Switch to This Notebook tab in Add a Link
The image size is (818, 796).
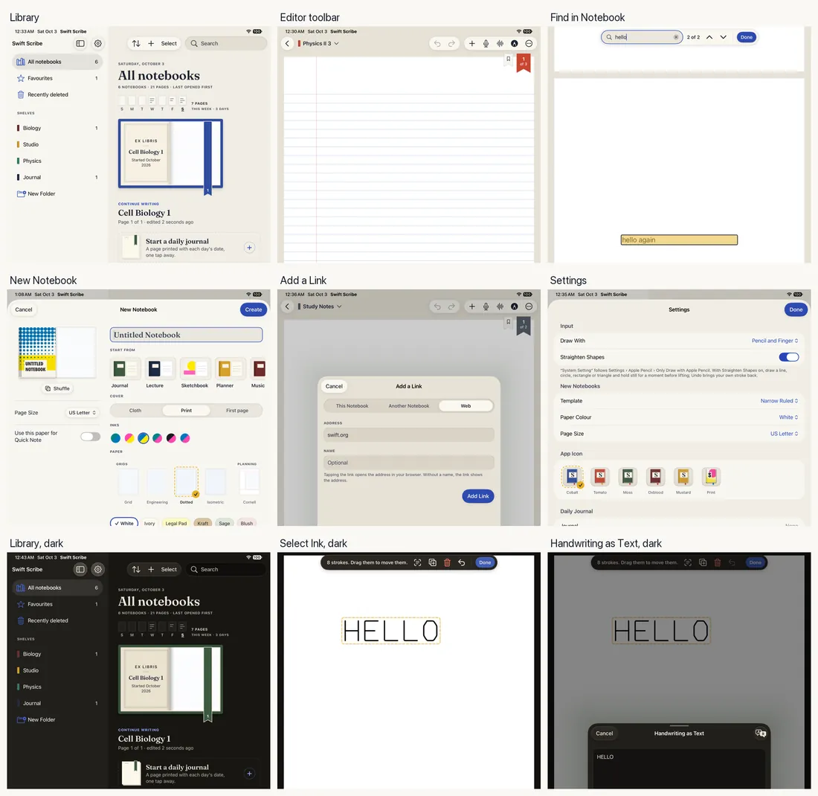pos(352,405)
